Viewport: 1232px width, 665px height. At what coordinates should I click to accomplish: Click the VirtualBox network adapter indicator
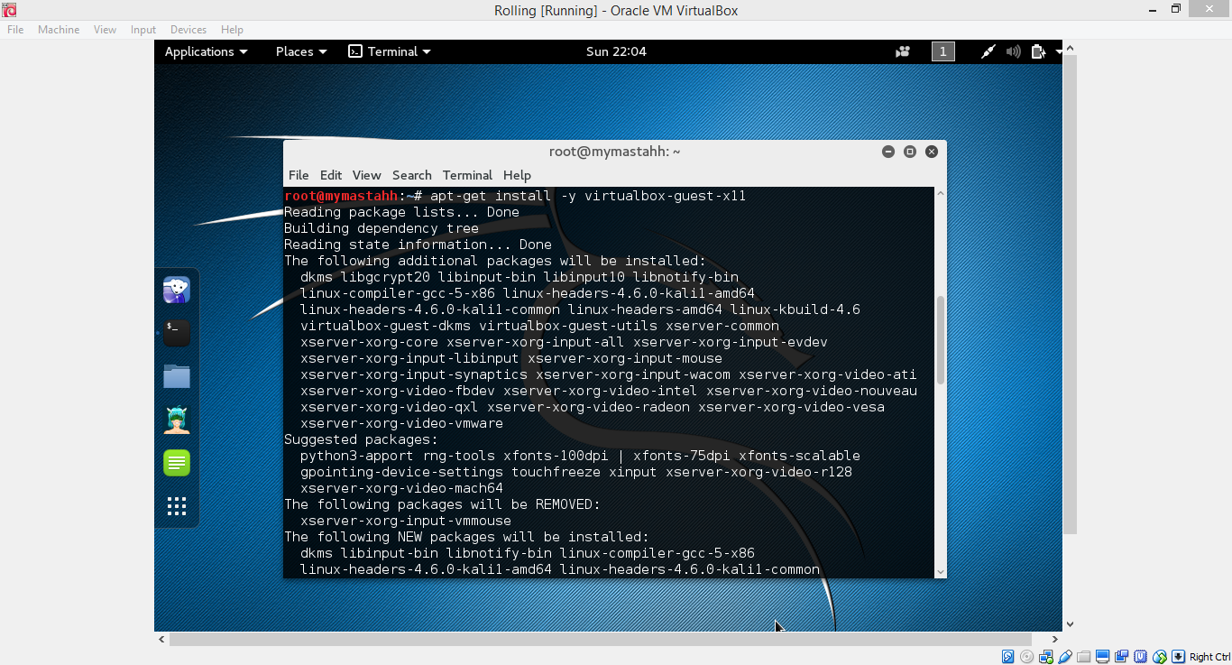(x=1046, y=657)
